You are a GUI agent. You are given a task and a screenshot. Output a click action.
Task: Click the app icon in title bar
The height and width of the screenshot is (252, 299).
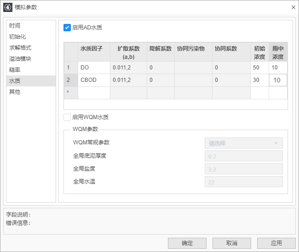[8, 7]
